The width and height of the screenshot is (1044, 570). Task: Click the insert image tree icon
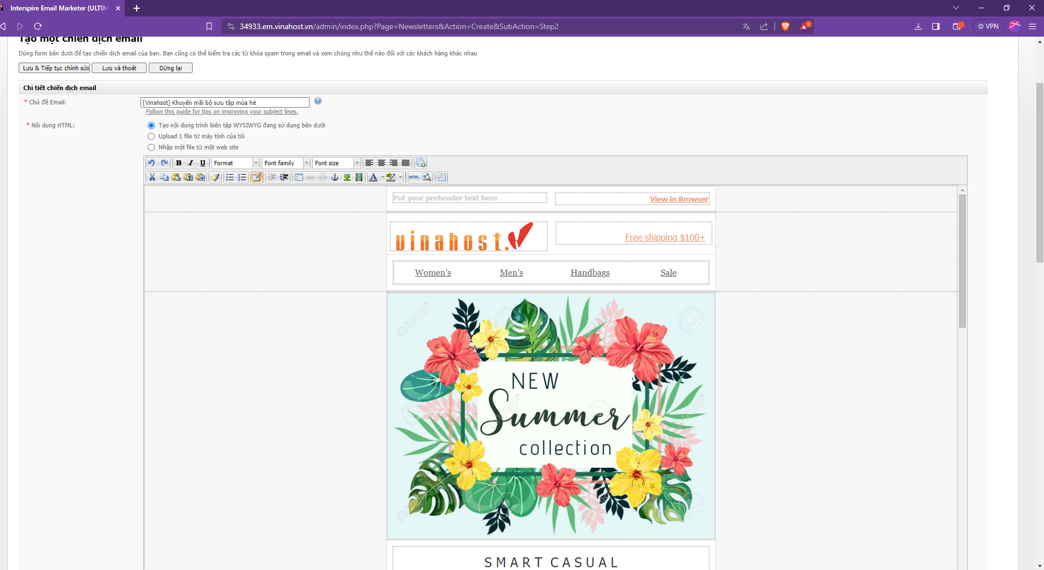(x=347, y=177)
